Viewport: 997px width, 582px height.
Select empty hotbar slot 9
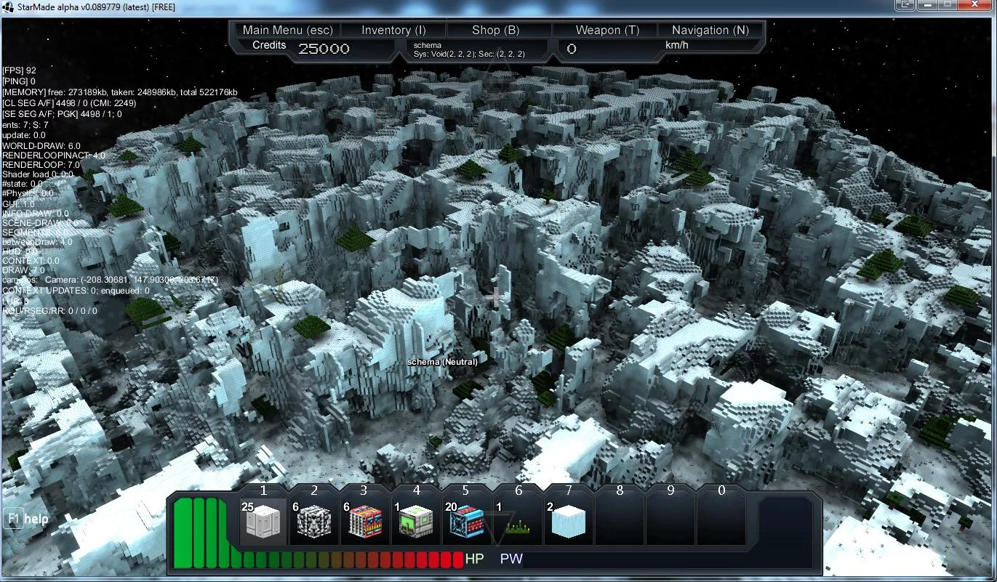point(670,521)
